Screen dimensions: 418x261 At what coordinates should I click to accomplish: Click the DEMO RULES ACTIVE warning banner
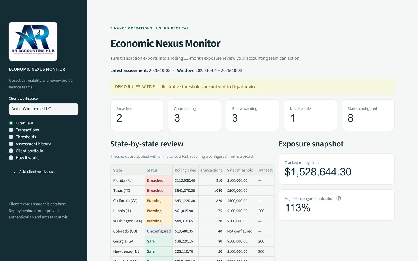click(x=253, y=87)
